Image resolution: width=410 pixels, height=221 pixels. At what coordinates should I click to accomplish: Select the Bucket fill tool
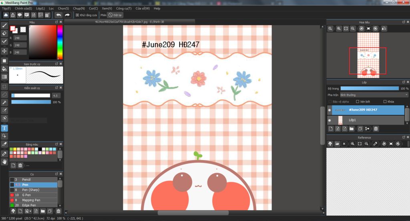click(4, 69)
